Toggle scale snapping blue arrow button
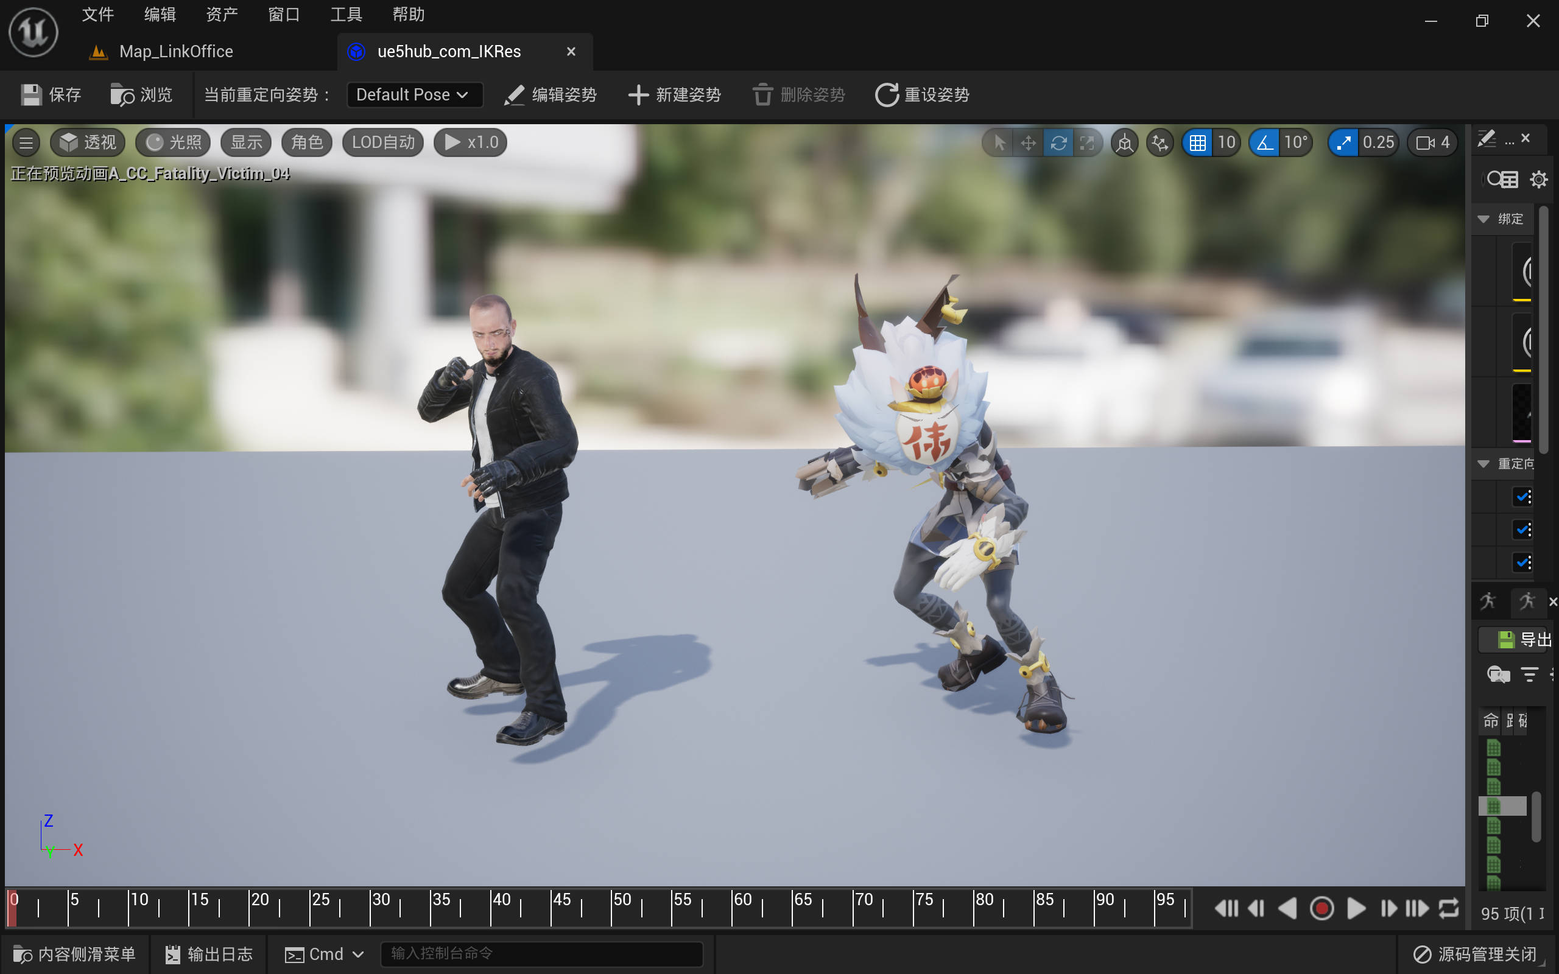Screen dimensions: 1559x974 pos(1343,142)
